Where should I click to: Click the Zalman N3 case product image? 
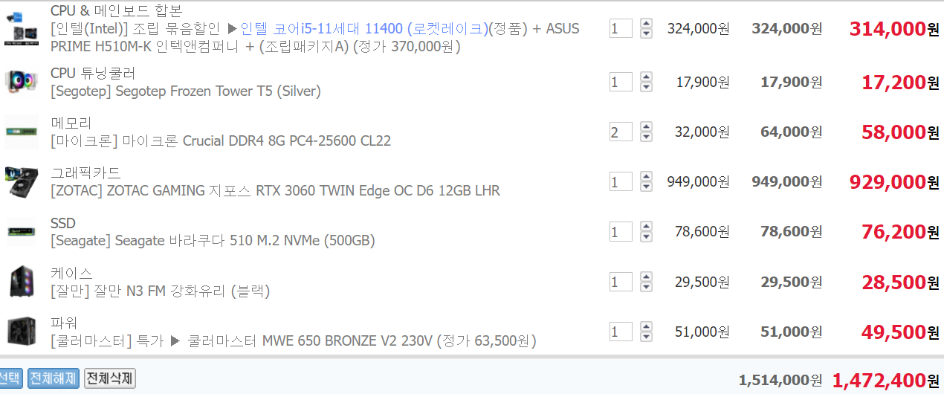(x=20, y=282)
